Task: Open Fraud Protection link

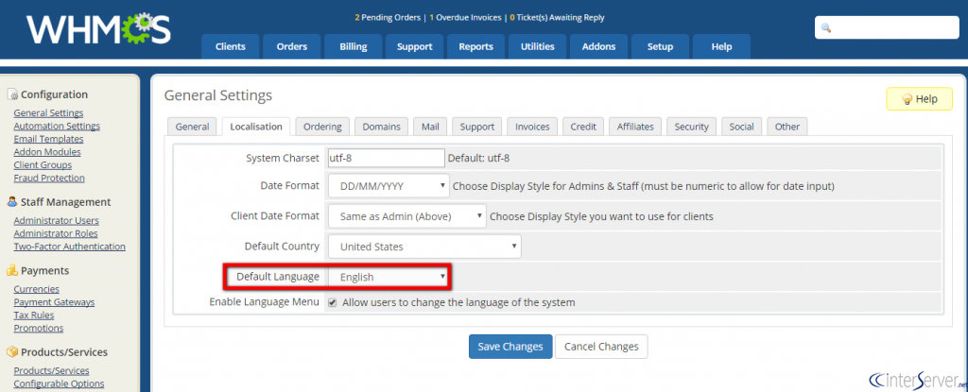Action: (49, 178)
